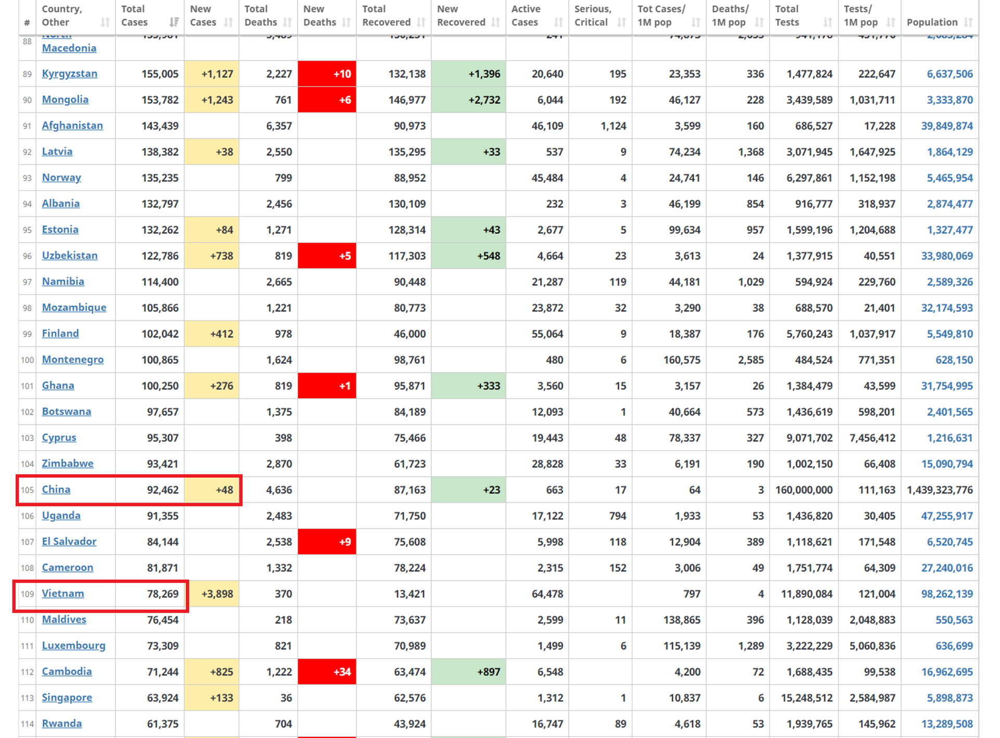Screen dimensions: 1000x738
Task: Select Kyrgyzstan new deaths +10 cell
Action: click(327, 74)
